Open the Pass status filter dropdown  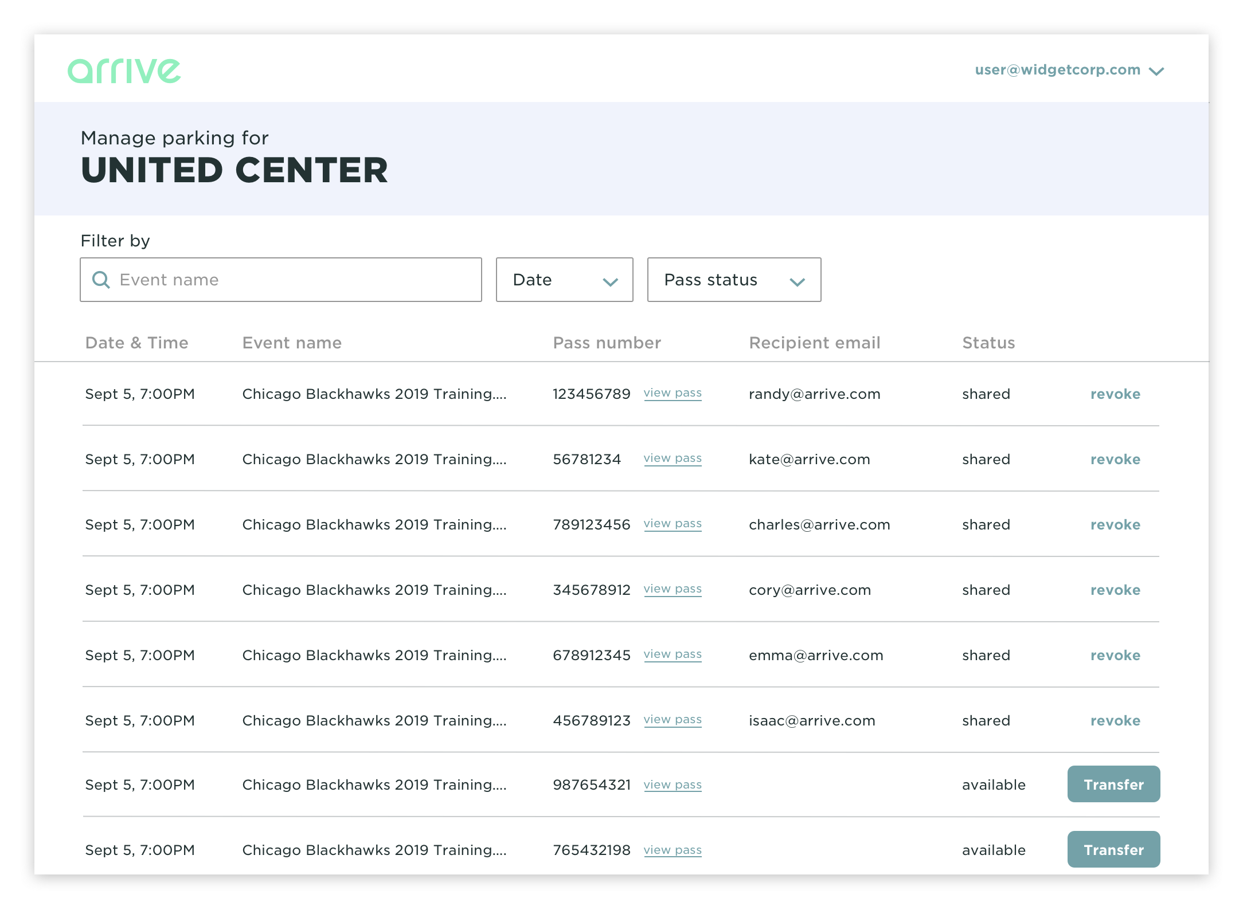[x=734, y=280]
